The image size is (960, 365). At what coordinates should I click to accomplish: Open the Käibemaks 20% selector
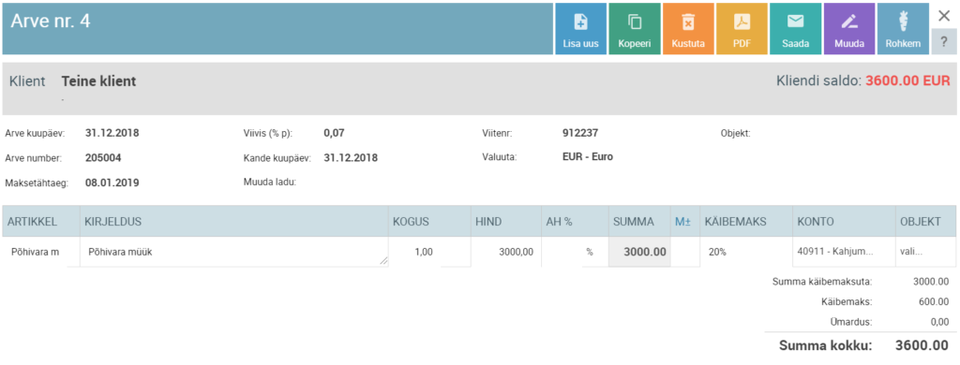click(745, 252)
